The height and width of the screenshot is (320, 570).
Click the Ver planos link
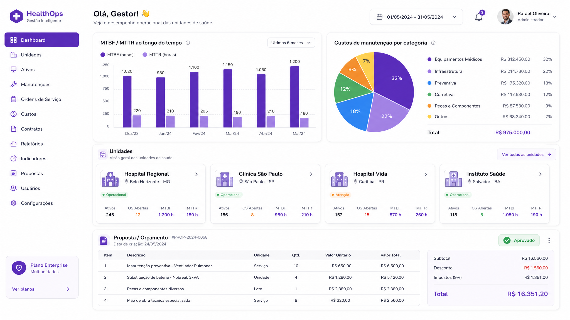point(23,289)
